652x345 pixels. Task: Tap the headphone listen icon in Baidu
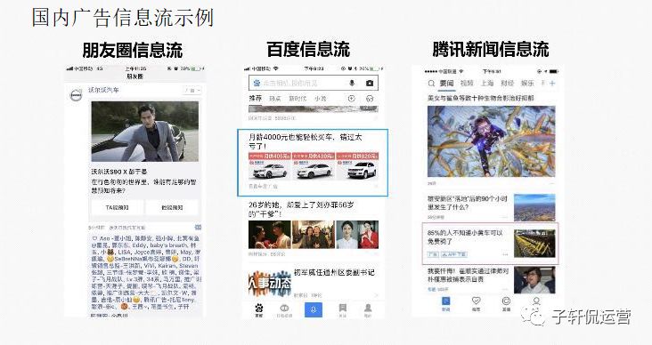click(x=370, y=99)
